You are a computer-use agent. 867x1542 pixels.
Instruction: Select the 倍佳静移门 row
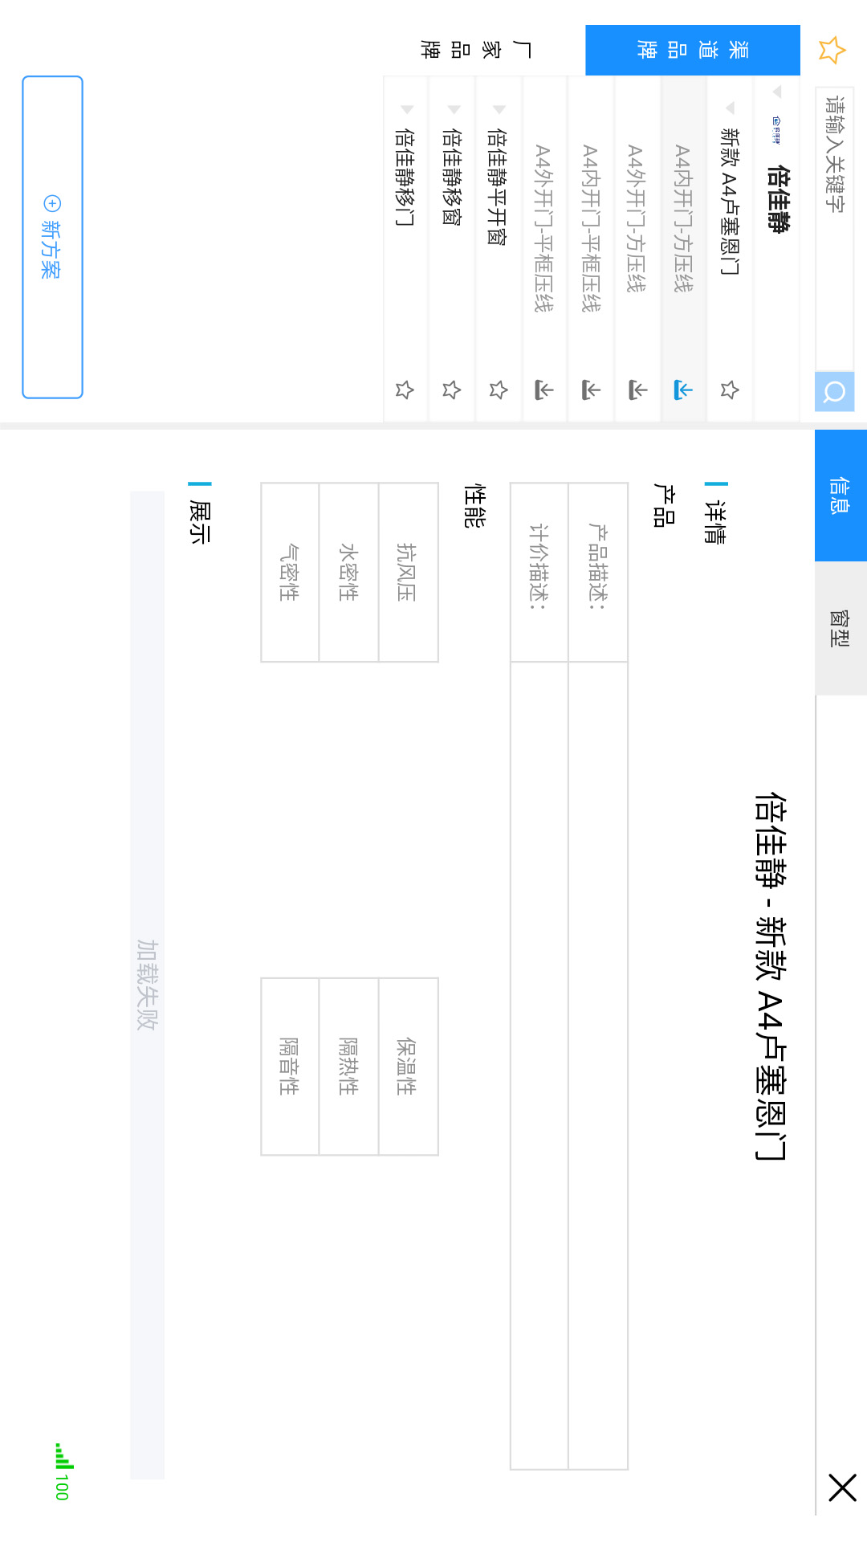[405, 249]
